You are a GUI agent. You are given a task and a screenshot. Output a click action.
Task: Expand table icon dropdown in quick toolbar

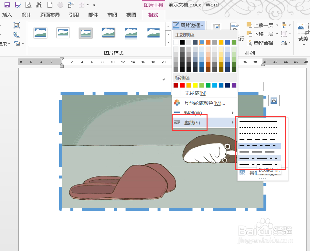click(x=88, y=5)
